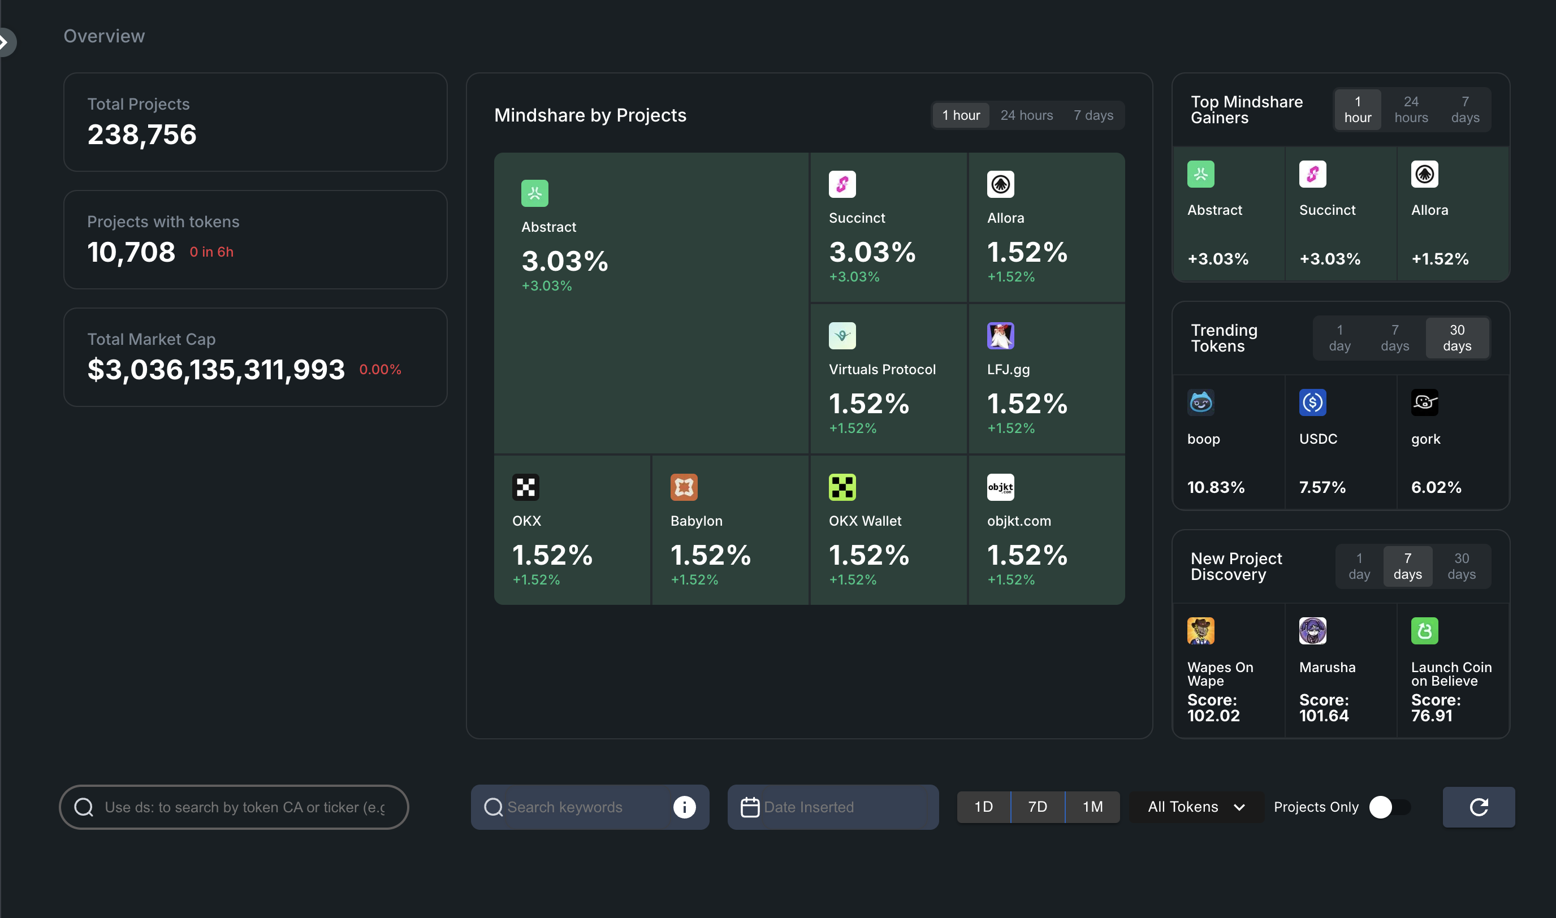1556x918 pixels.
Task: Toggle the Projects Only switch
Action: [x=1390, y=807]
